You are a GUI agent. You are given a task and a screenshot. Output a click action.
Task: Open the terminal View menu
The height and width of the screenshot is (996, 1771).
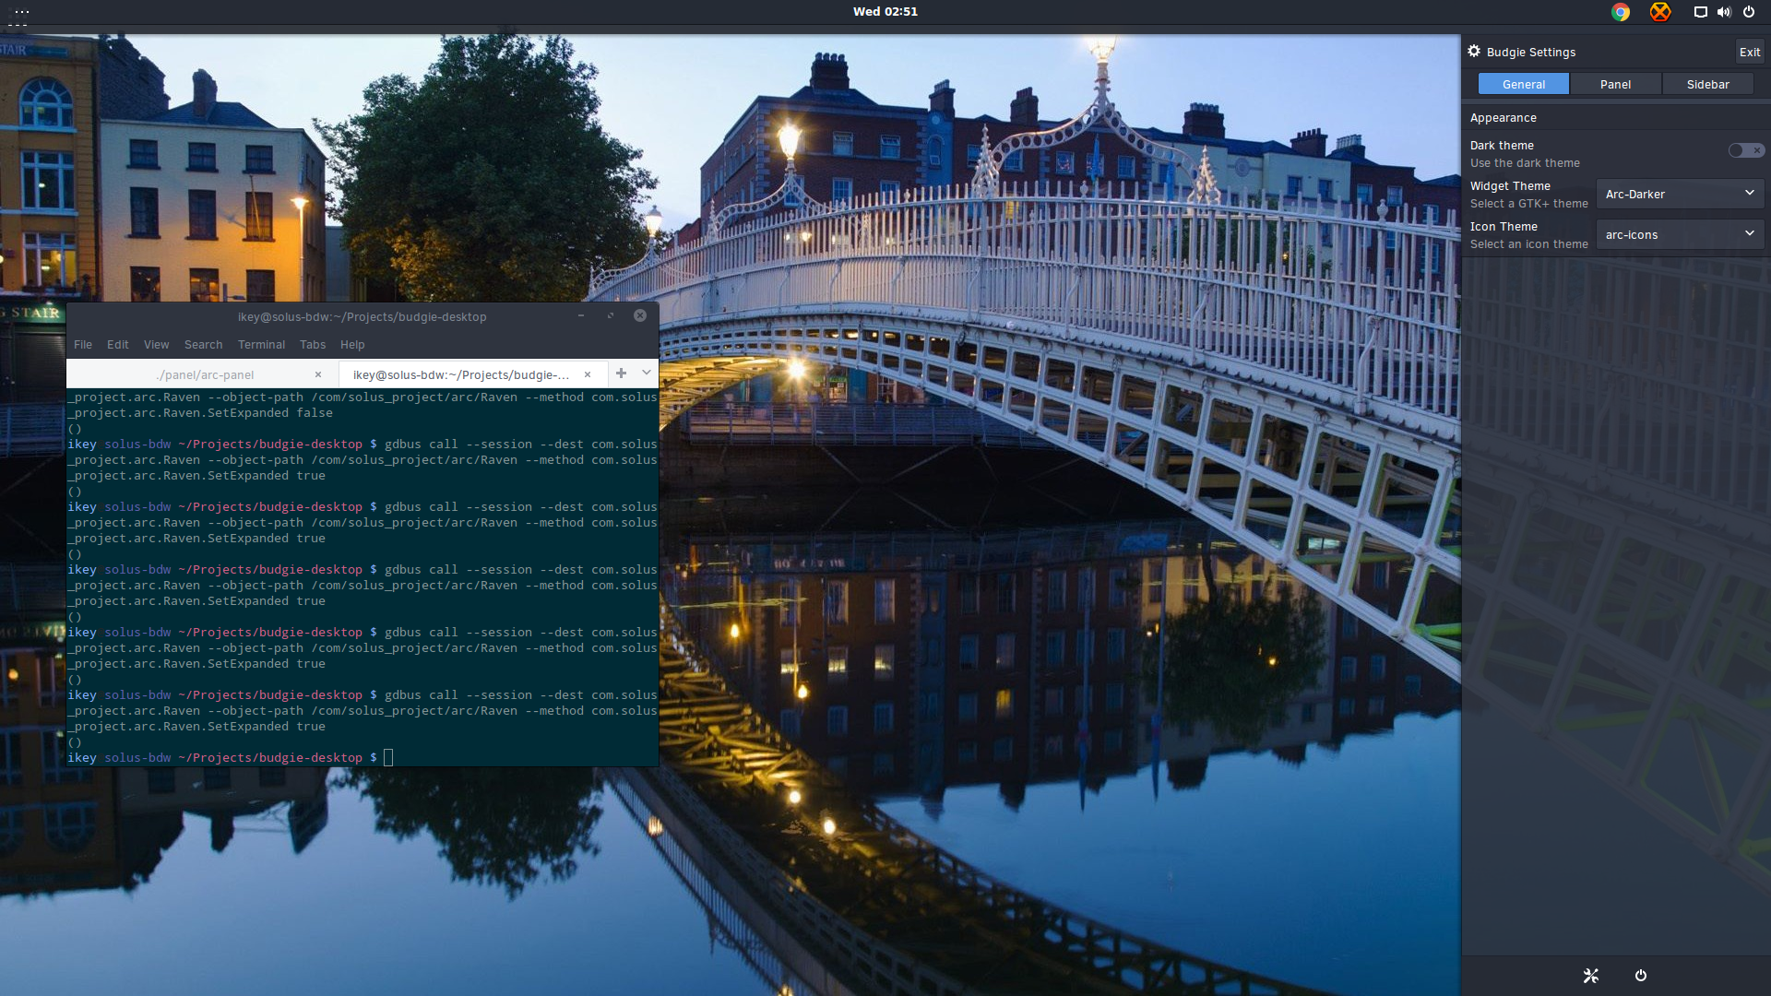coord(157,345)
